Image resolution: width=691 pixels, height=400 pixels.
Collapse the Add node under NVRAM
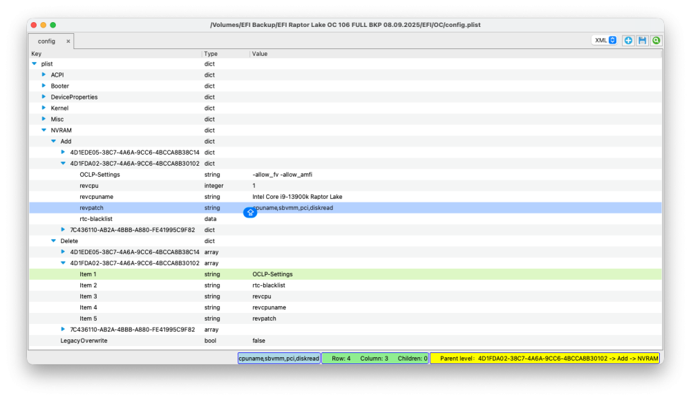click(x=53, y=142)
